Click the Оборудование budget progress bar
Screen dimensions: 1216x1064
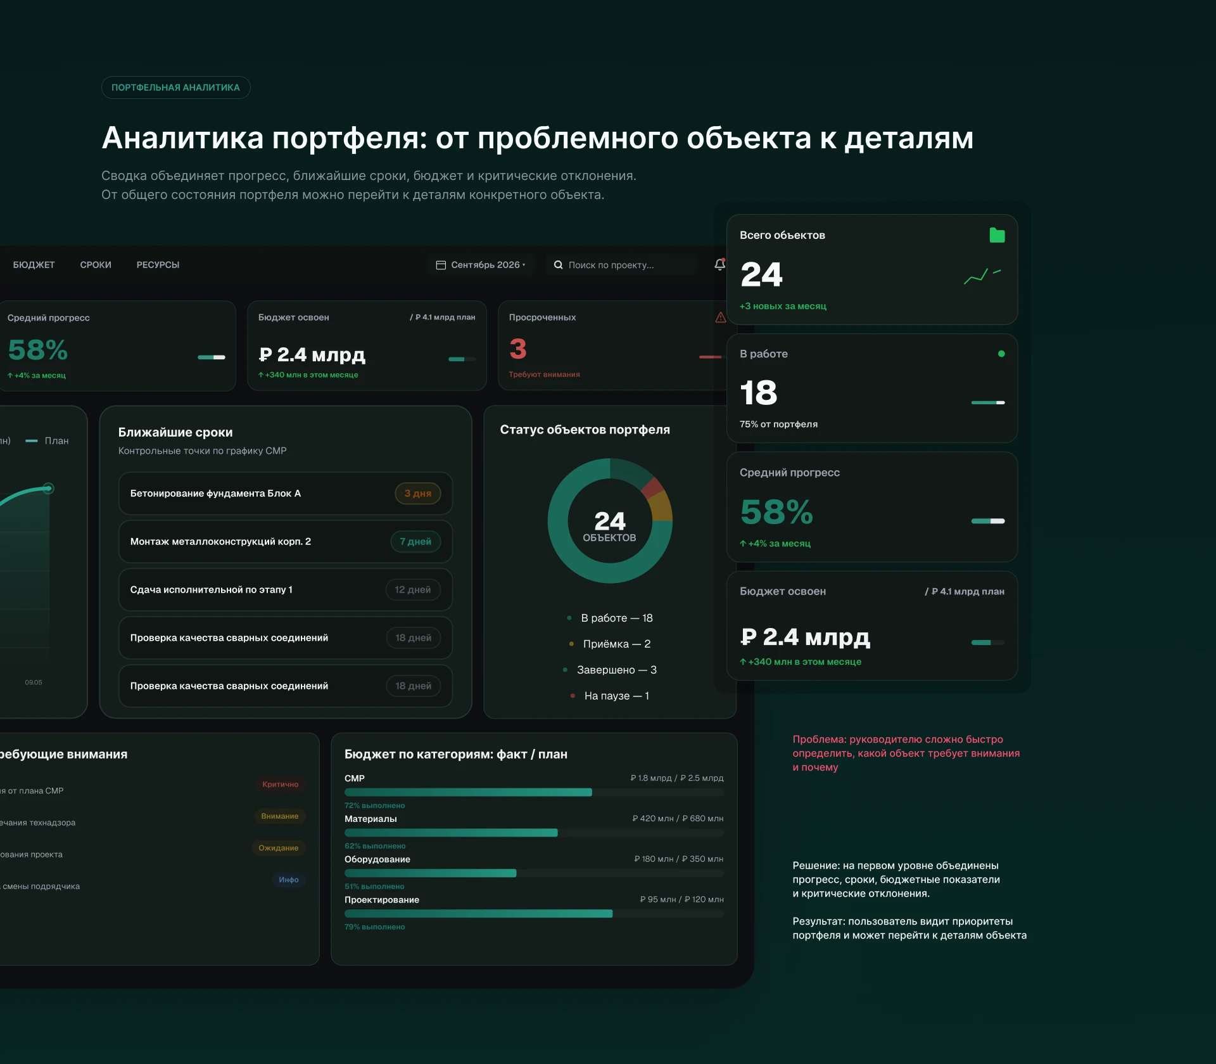(x=534, y=873)
